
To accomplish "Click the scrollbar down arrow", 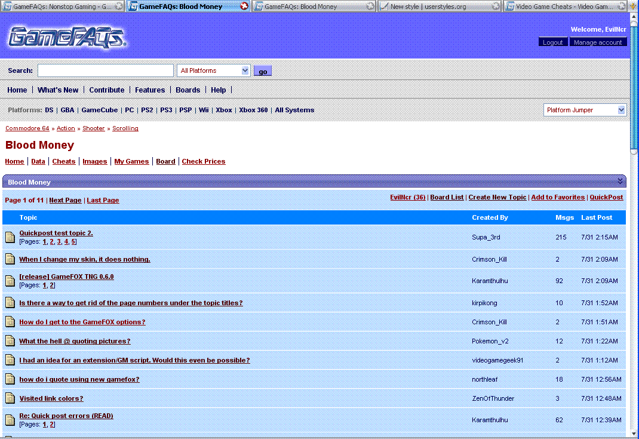I will coord(632,434).
